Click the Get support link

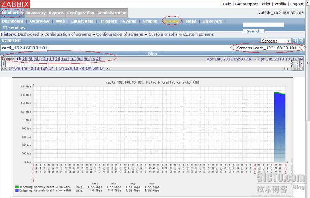click(246, 4)
